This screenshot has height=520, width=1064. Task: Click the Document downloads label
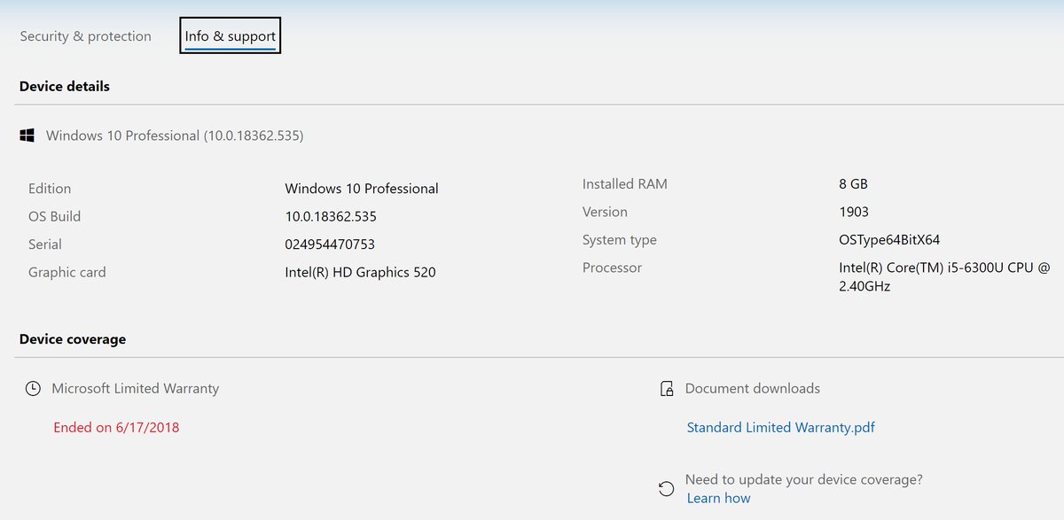pos(753,388)
